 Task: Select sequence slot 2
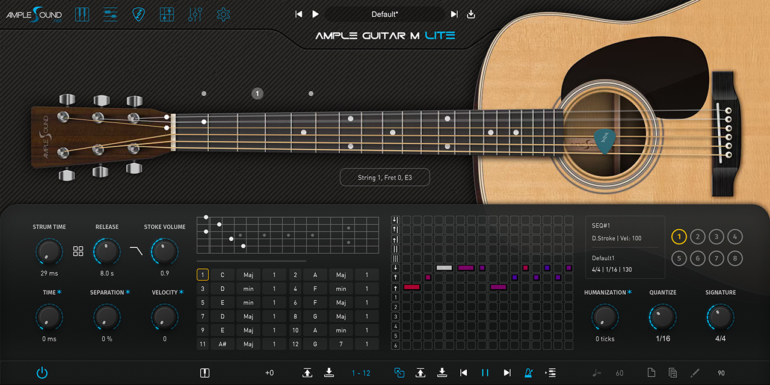pyautogui.click(x=697, y=237)
